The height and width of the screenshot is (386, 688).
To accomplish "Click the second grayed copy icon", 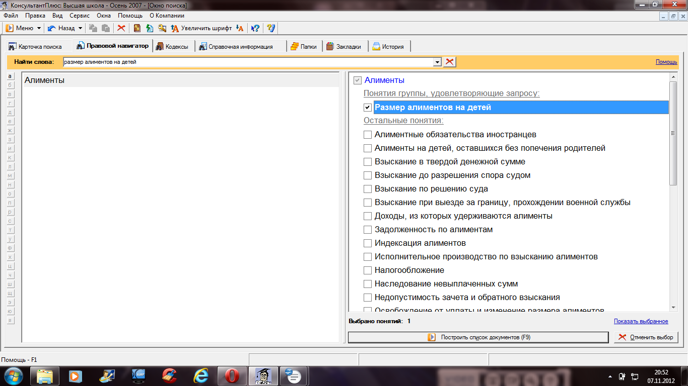I will coord(106,28).
